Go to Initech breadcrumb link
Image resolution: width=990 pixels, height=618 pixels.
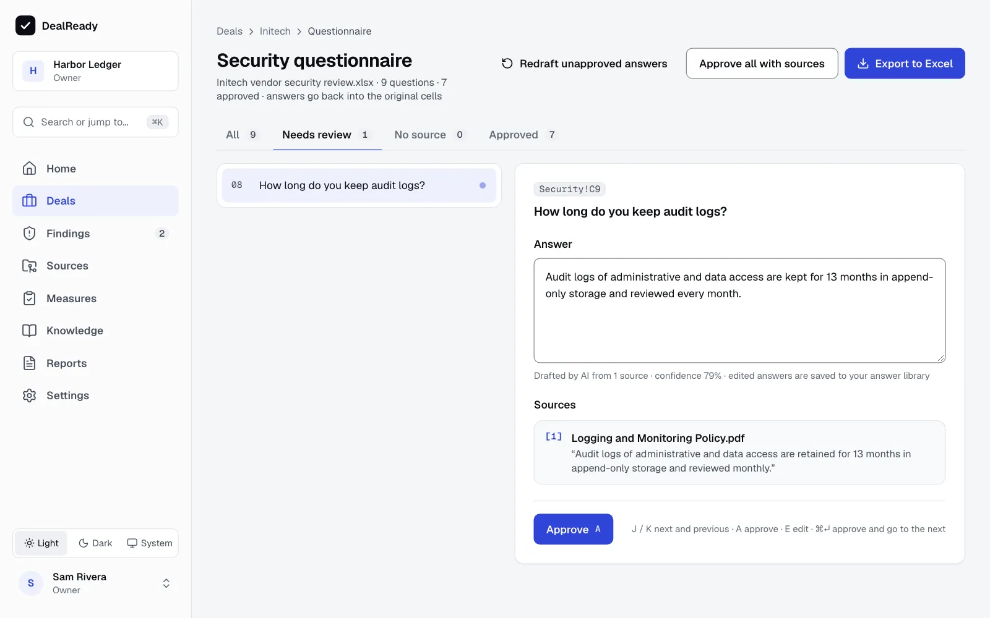pos(275,32)
